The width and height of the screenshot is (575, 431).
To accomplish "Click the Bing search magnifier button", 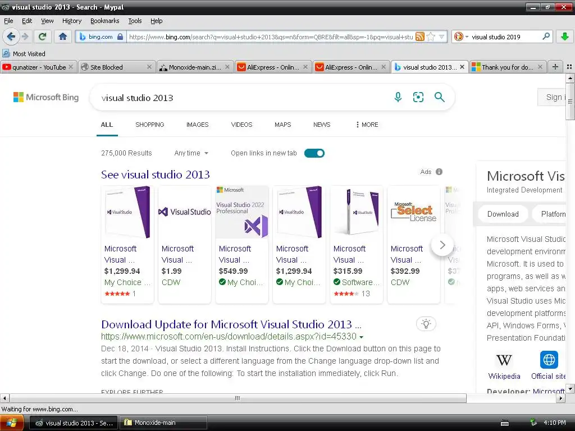I will tap(439, 97).
